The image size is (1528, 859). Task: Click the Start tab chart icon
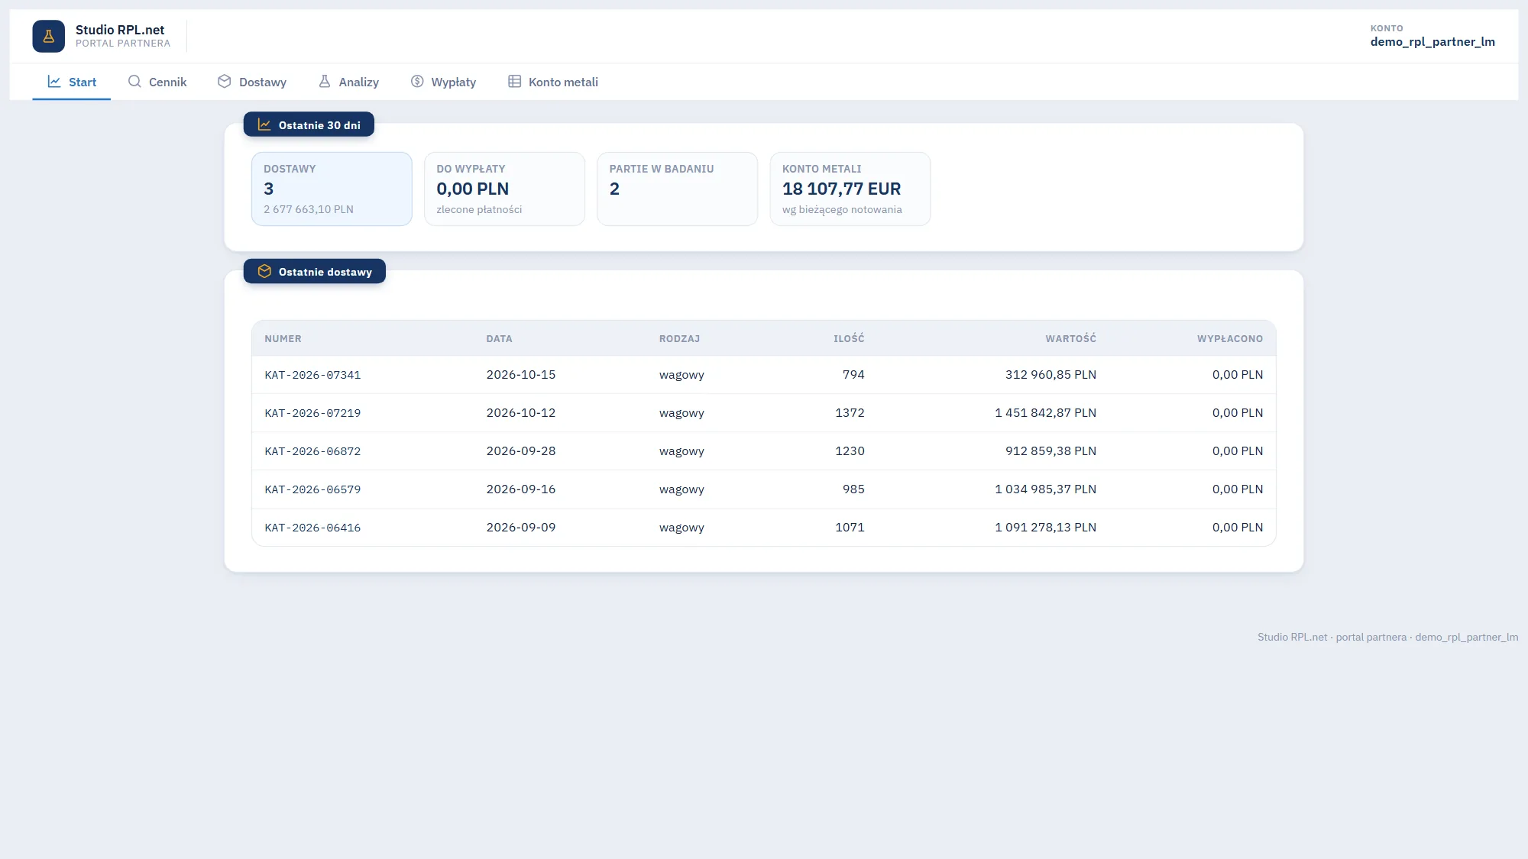pos(54,81)
